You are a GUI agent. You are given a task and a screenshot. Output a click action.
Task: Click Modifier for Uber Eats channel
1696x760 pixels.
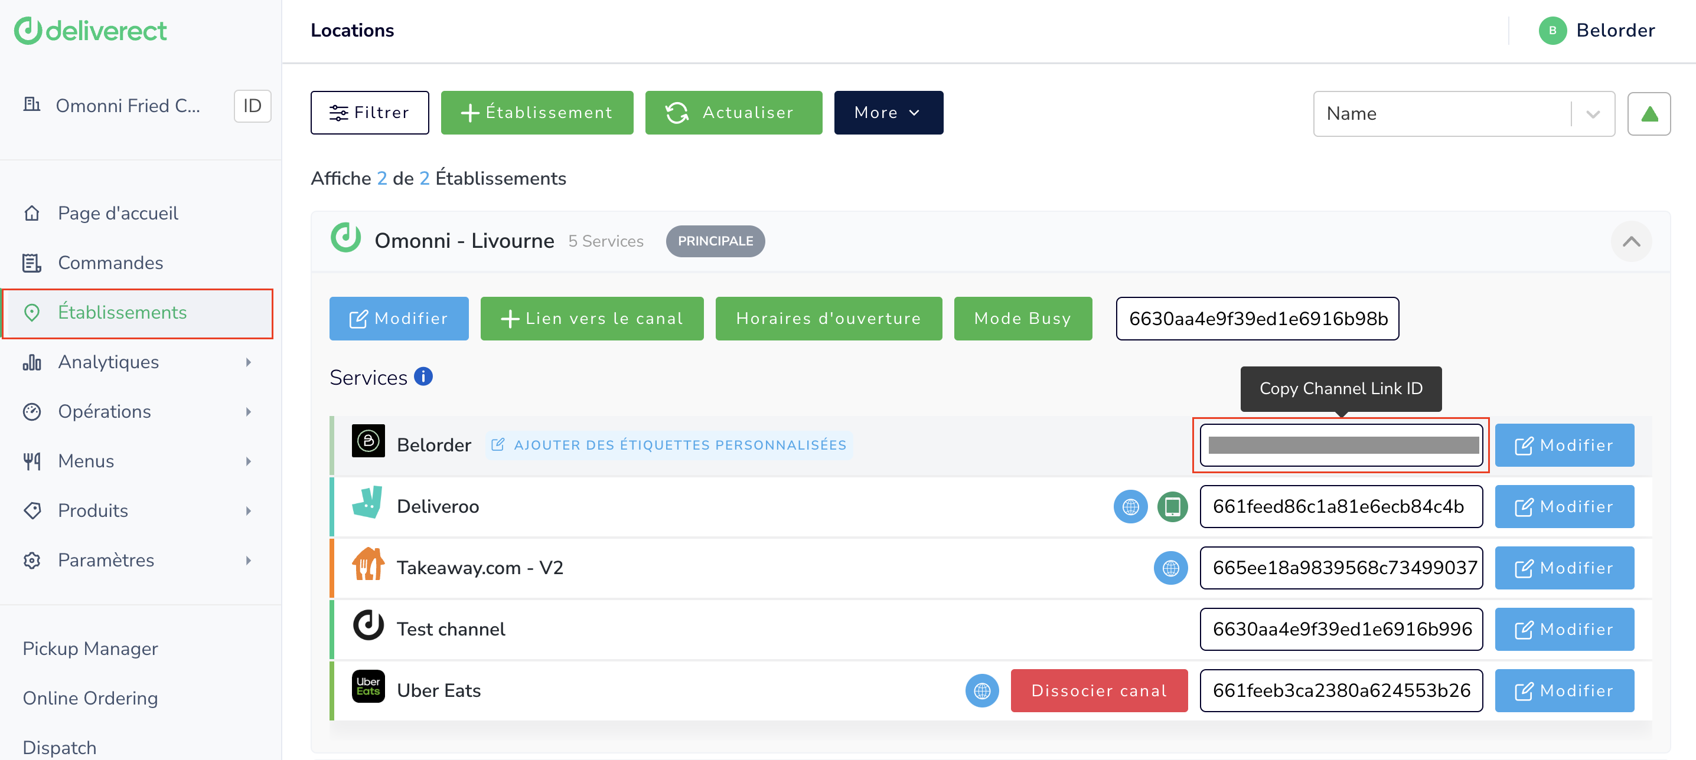click(1564, 691)
